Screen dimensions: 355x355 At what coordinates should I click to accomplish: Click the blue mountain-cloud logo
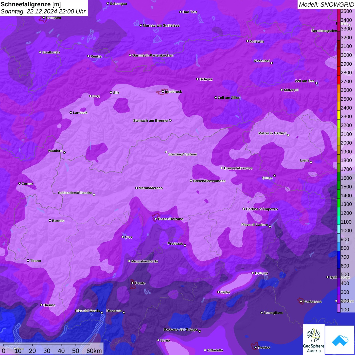coord(340,340)
